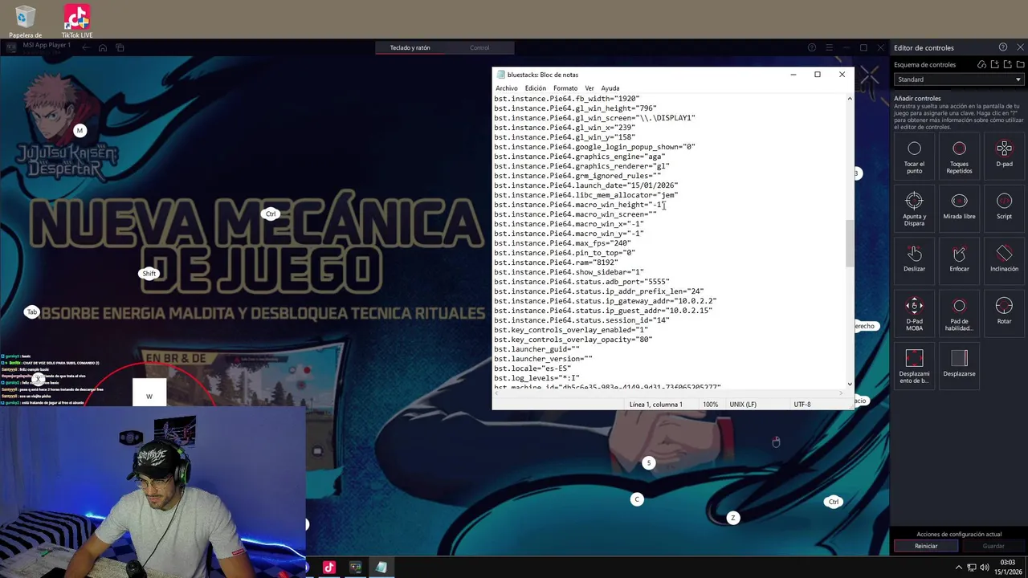Go back in MSI App Player
The width and height of the screenshot is (1028, 578).
(x=86, y=47)
